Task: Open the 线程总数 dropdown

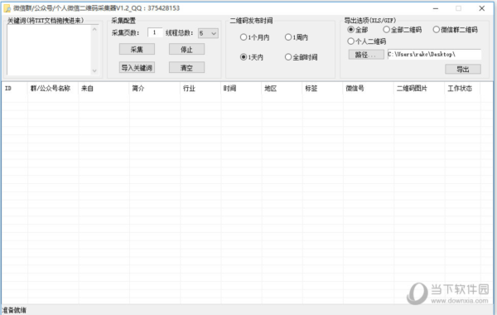Action: pos(208,33)
